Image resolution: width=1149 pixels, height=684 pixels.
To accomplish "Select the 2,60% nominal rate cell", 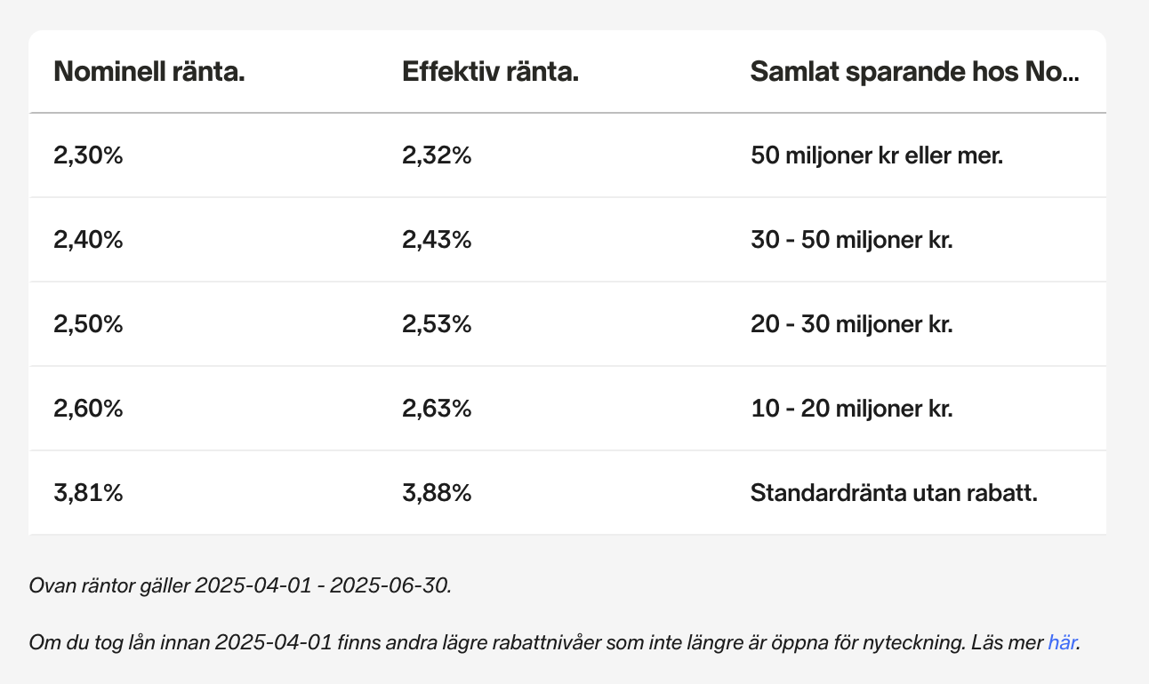I will coord(88,409).
